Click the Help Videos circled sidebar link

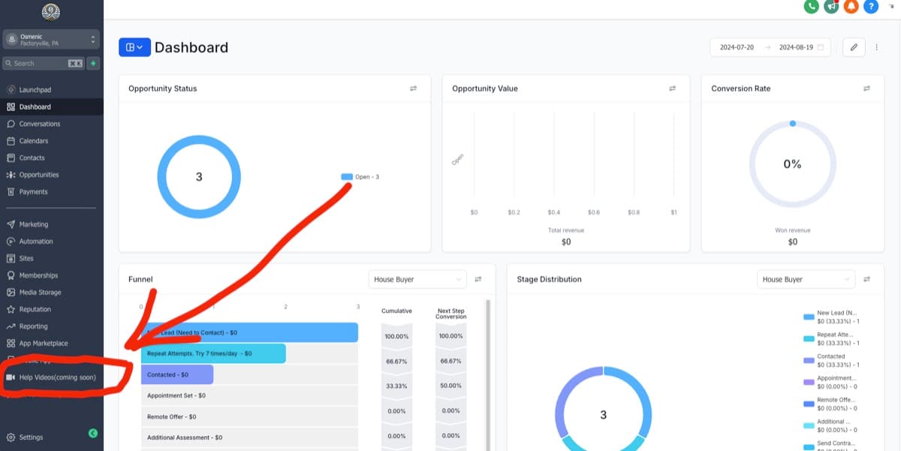(x=56, y=377)
